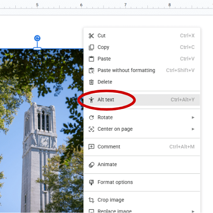Viewport: 213px width, 213px height.
Task: Click the image rotation handle
Action: (x=37, y=38)
